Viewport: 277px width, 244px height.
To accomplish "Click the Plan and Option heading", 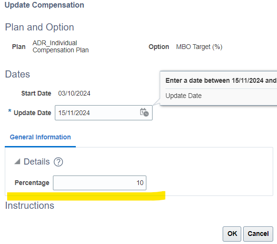I will pos(40,27).
